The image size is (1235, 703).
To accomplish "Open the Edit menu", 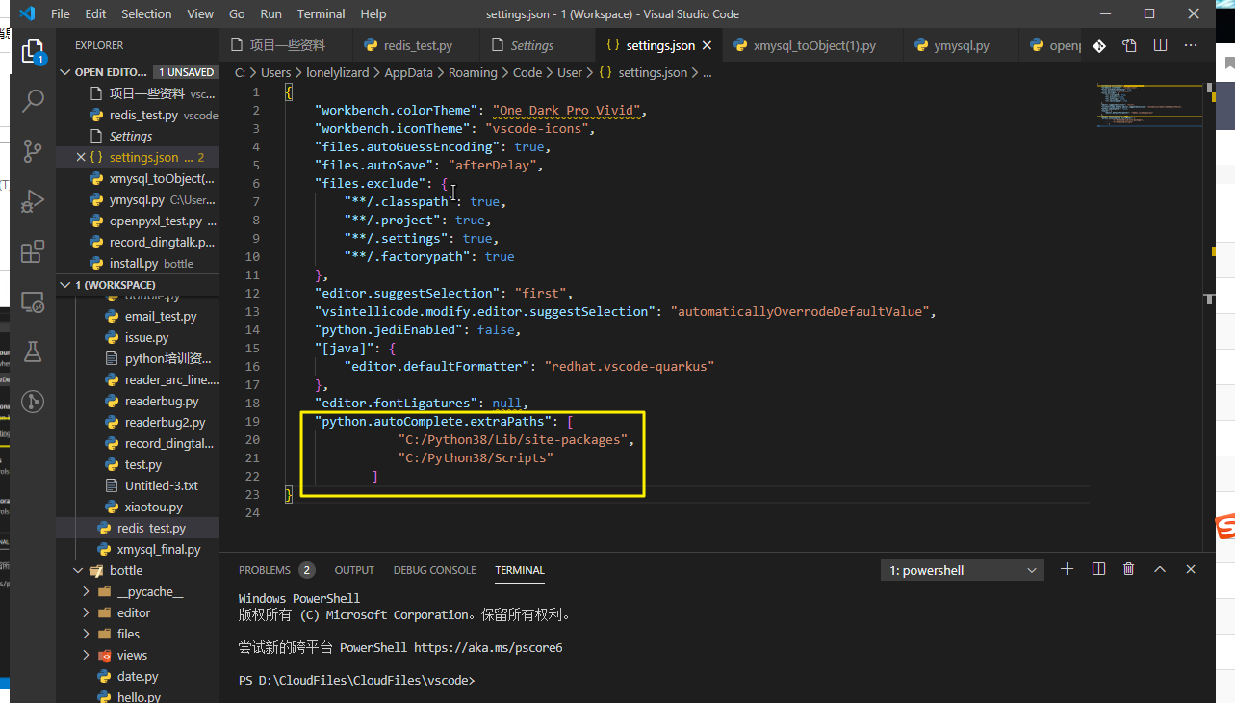I will coord(95,13).
